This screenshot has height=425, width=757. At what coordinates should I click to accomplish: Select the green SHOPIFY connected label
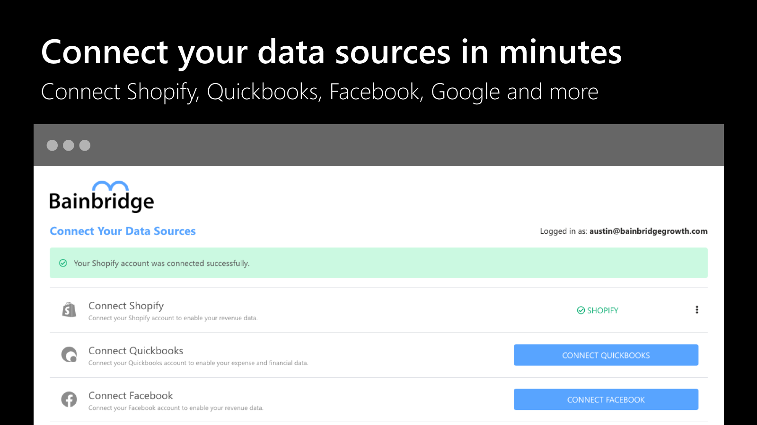coord(602,310)
